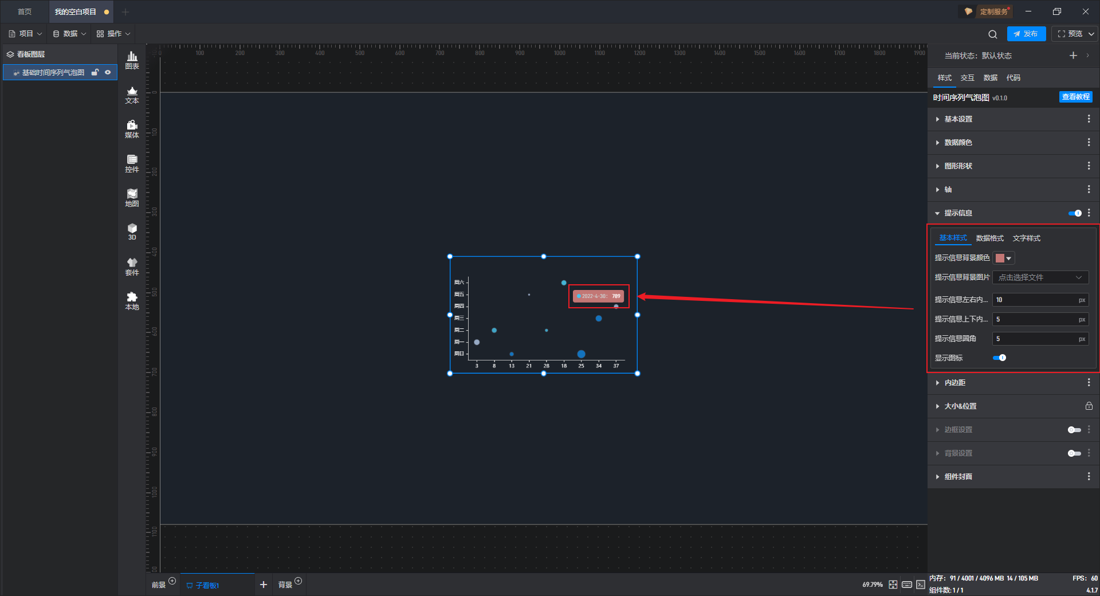This screenshot has height=596, width=1100.
Task: Click the 查看教程 tutorial button
Action: click(1075, 97)
